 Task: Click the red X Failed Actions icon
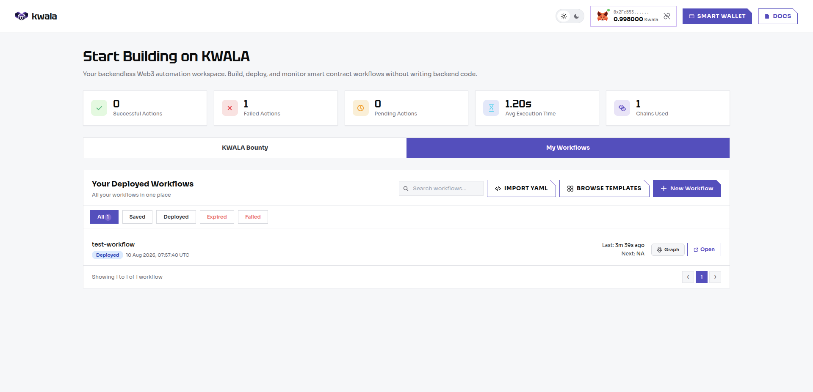coord(230,108)
